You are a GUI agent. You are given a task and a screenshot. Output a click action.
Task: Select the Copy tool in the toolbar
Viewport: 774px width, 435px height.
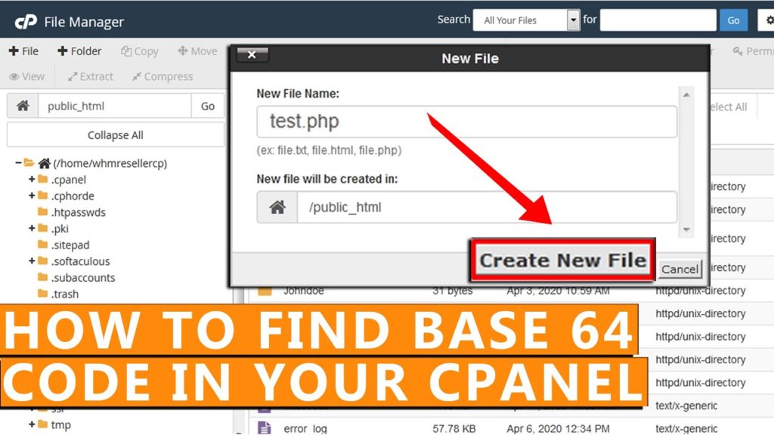coord(139,51)
